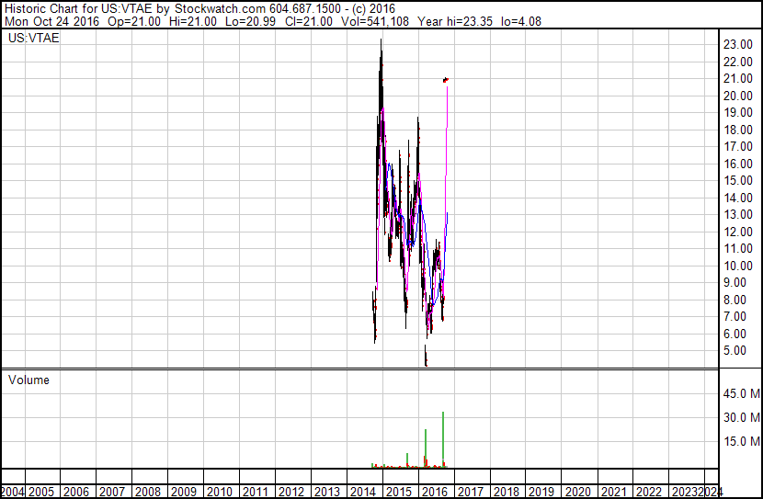
Task: Click the 2014 year label on time axis
Action: (x=363, y=492)
